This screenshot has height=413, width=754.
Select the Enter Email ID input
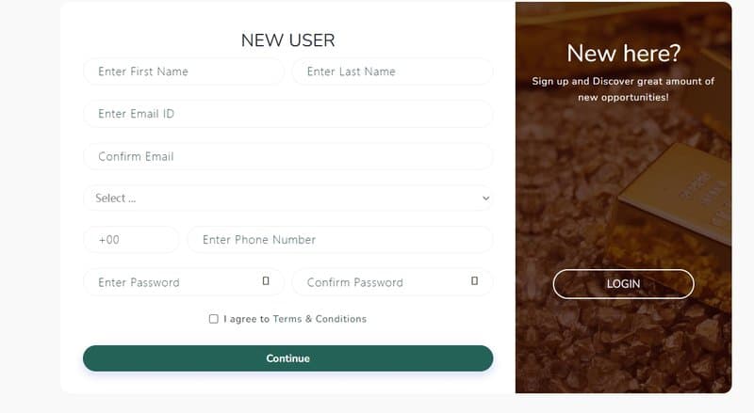(288, 114)
